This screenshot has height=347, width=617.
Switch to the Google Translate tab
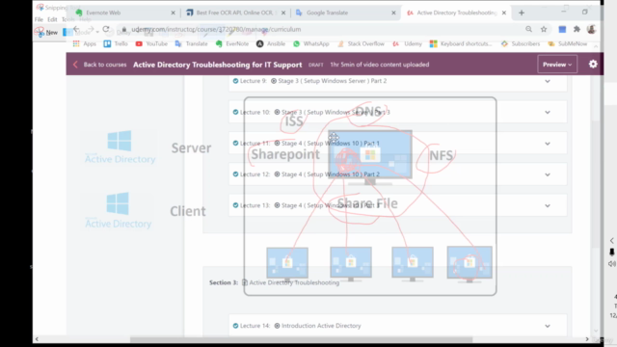(x=345, y=13)
